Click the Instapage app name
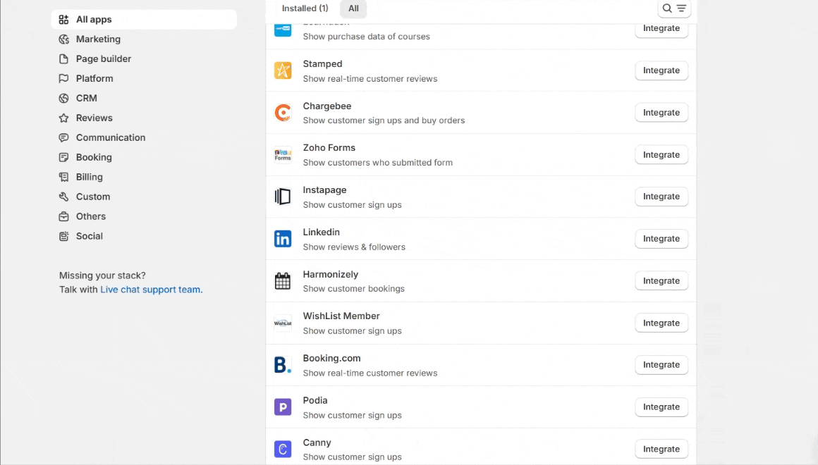This screenshot has width=818, height=465. pos(324,190)
